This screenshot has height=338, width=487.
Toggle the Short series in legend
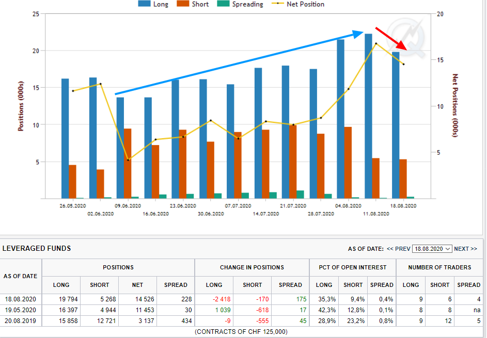pos(193,4)
